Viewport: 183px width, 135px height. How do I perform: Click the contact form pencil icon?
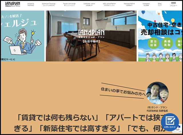point(170,122)
